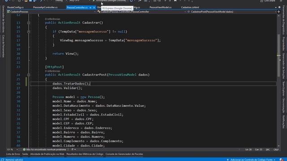
Task: Open the Cadastrar.cshtml tab
Action: [190, 8]
